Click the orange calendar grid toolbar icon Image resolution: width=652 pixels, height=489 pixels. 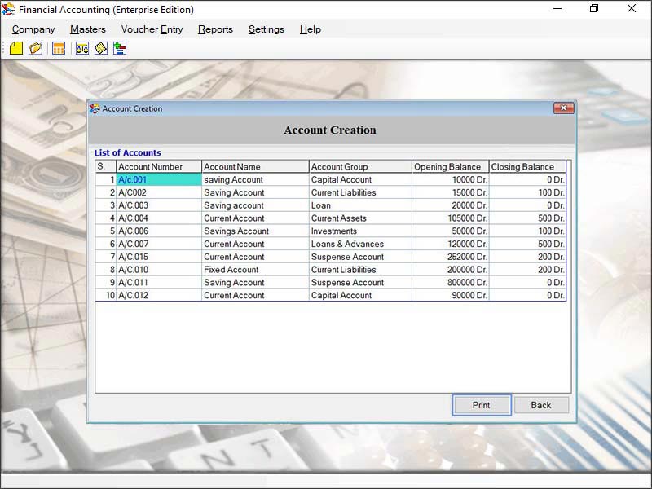59,48
